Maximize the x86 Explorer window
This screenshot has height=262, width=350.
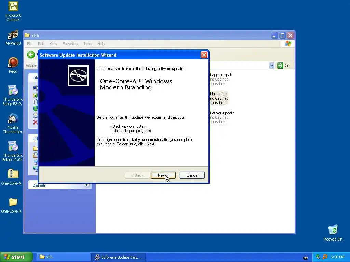point(282,35)
